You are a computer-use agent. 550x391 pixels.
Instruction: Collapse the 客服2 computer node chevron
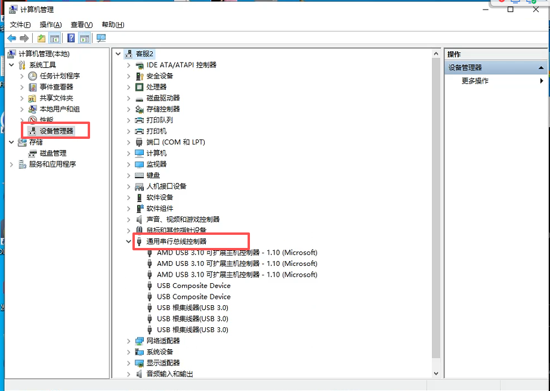point(118,54)
